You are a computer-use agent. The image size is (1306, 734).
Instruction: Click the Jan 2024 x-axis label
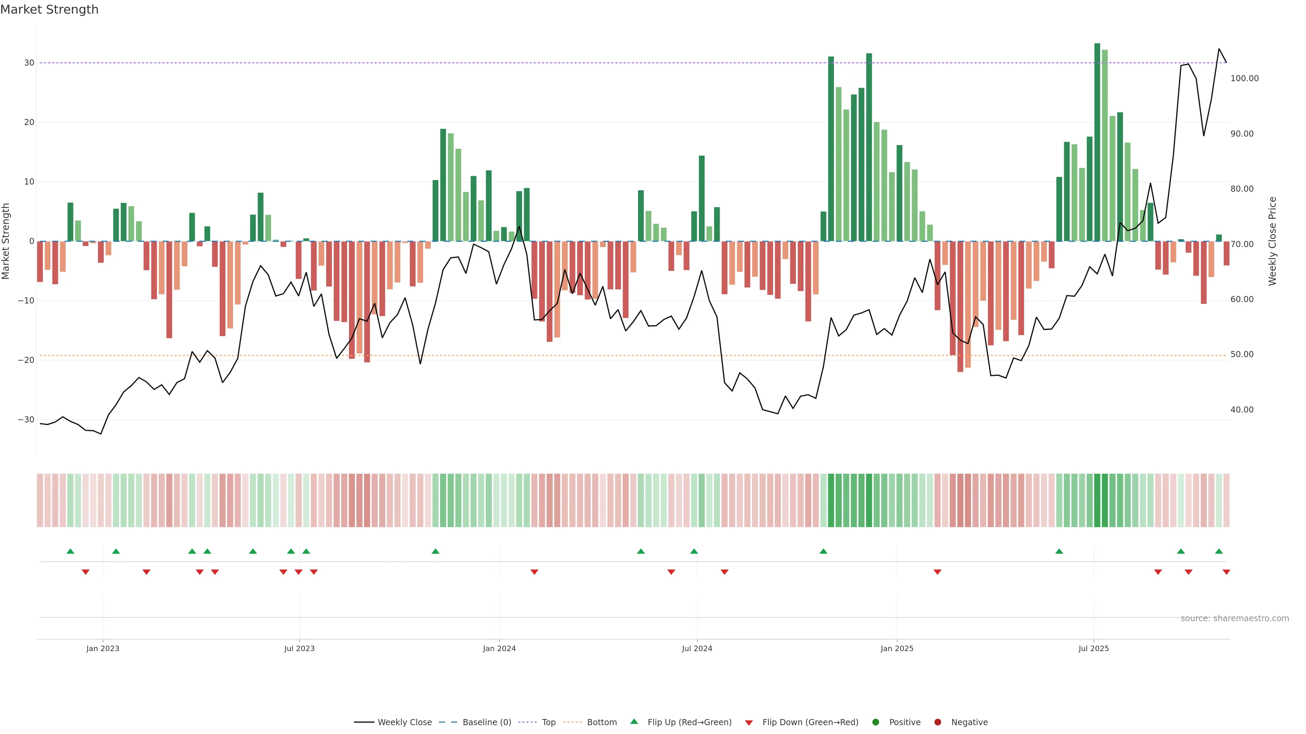(x=499, y=649)
